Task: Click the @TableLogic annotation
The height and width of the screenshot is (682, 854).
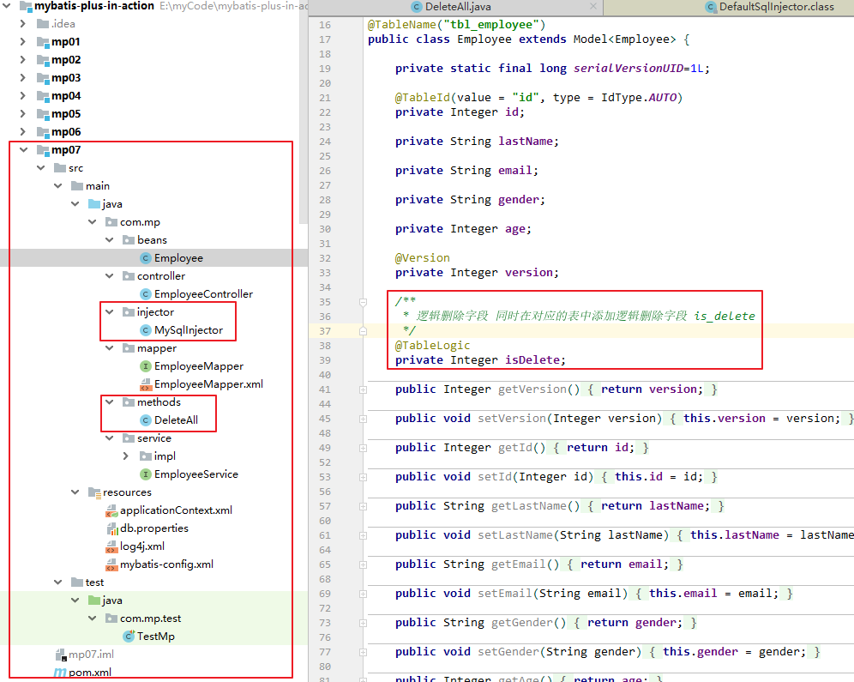Action: [432, 346]
